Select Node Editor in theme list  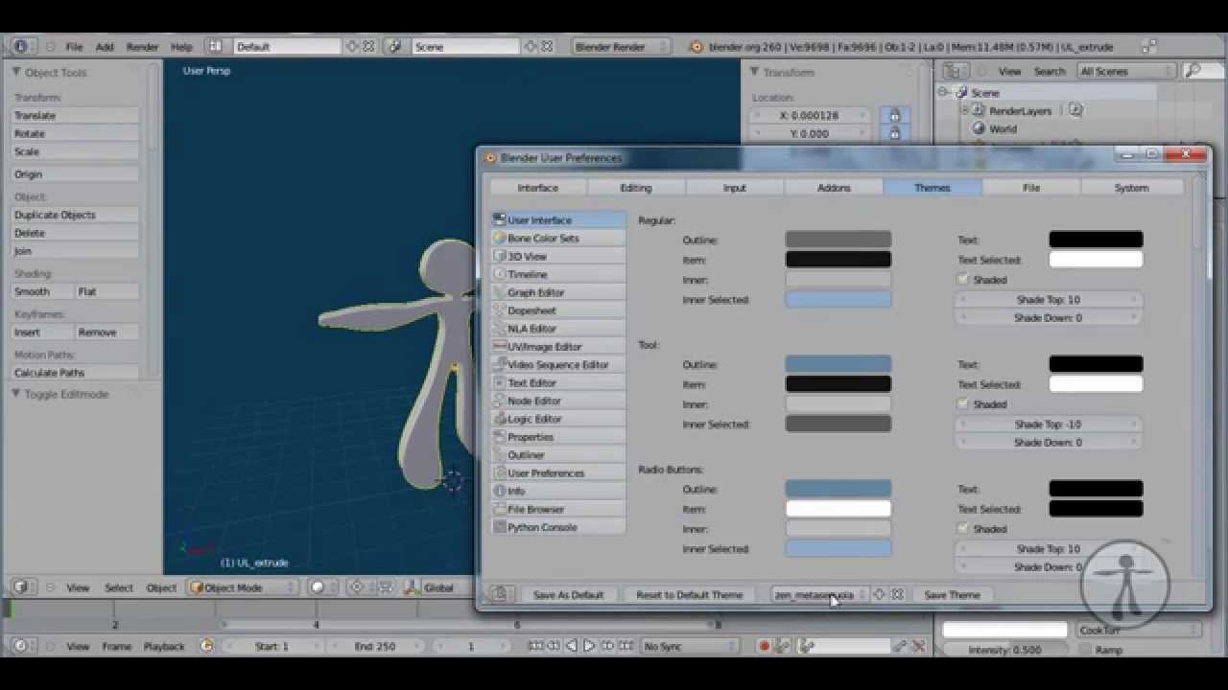tap(558, 401)
